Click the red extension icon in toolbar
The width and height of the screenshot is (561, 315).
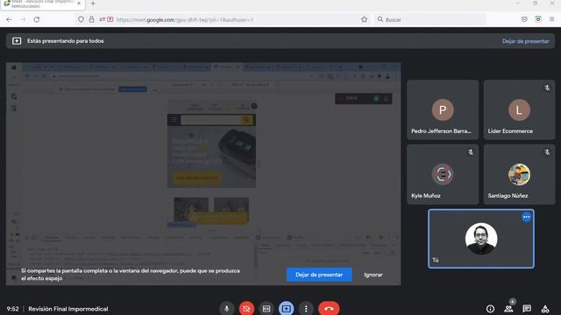coord(538,19)
